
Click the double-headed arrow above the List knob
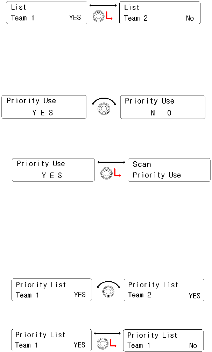click(103, 6)
